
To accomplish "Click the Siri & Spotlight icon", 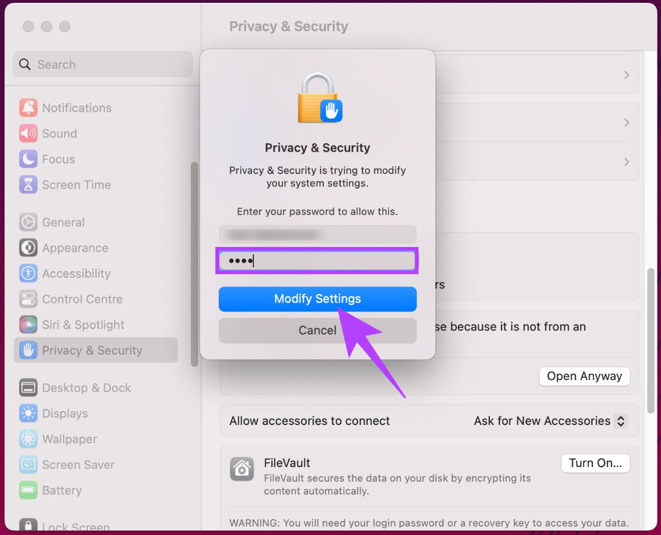I will click(28, 324).
